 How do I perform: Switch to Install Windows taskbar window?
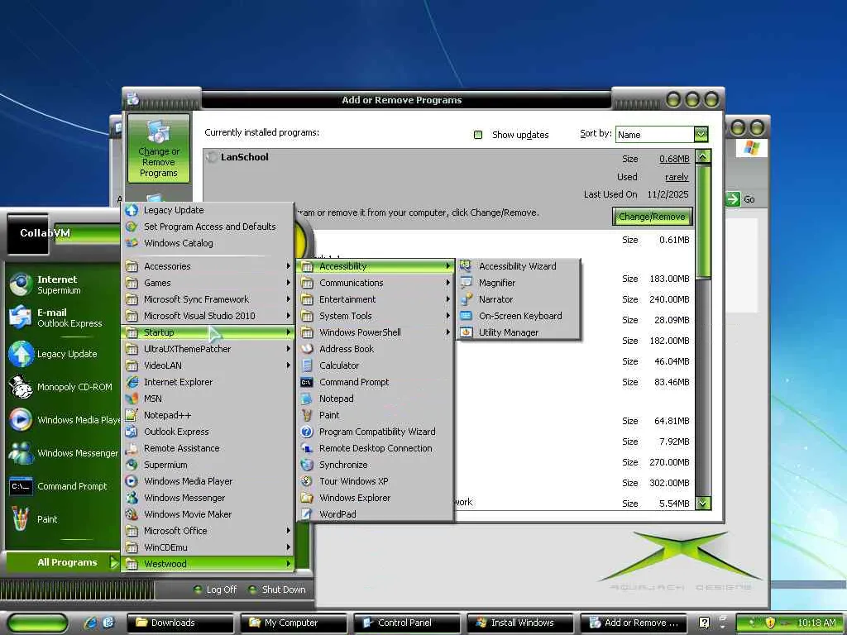click(520, 623)
